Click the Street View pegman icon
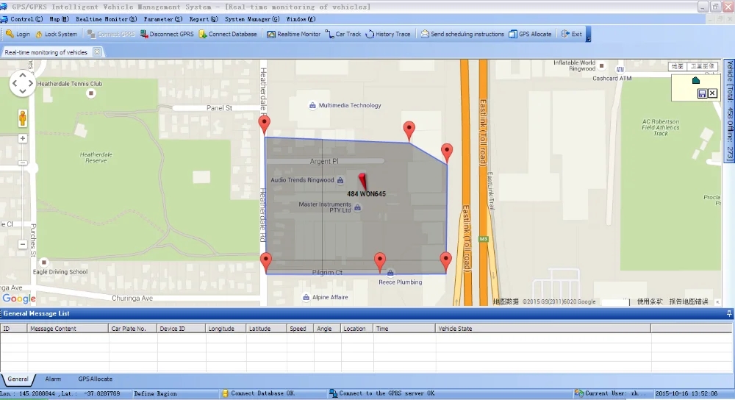This screenshot has height=400, width=735. (23, 118)
